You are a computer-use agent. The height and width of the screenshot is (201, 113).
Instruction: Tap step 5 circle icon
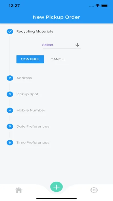tap(10, 126)
